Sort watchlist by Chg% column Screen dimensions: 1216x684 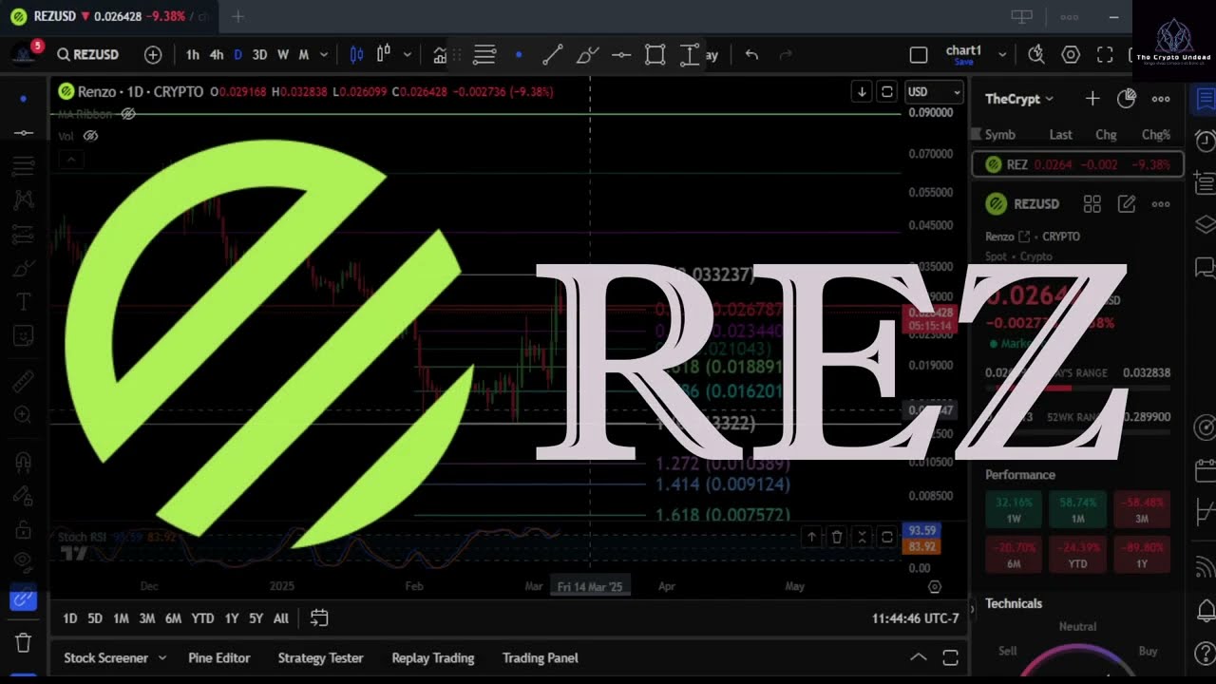click(1156, 135)
